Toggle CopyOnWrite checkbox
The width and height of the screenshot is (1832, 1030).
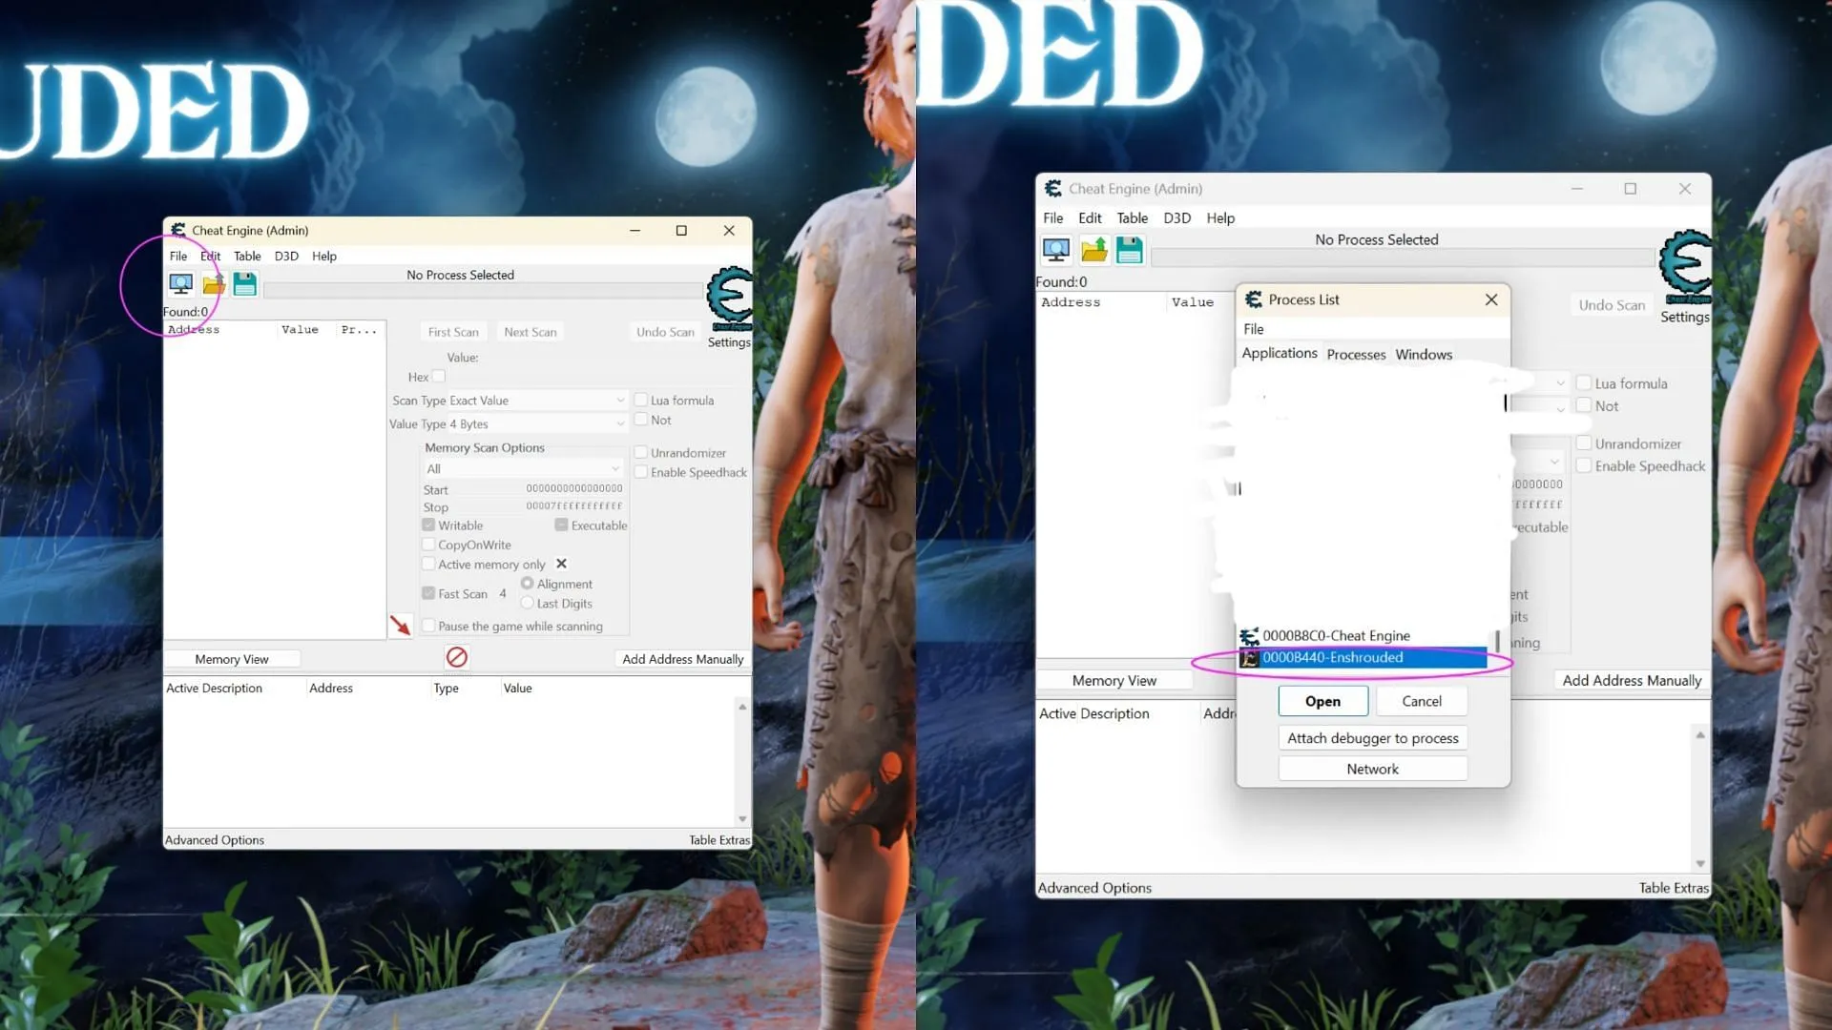coord(428,545)
